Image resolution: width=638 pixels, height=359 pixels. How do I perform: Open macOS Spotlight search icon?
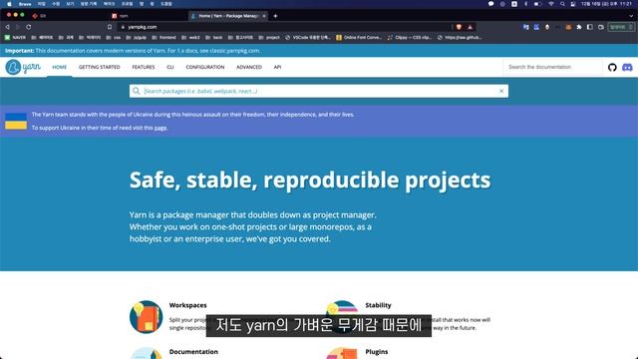click(x=562, y=4)
